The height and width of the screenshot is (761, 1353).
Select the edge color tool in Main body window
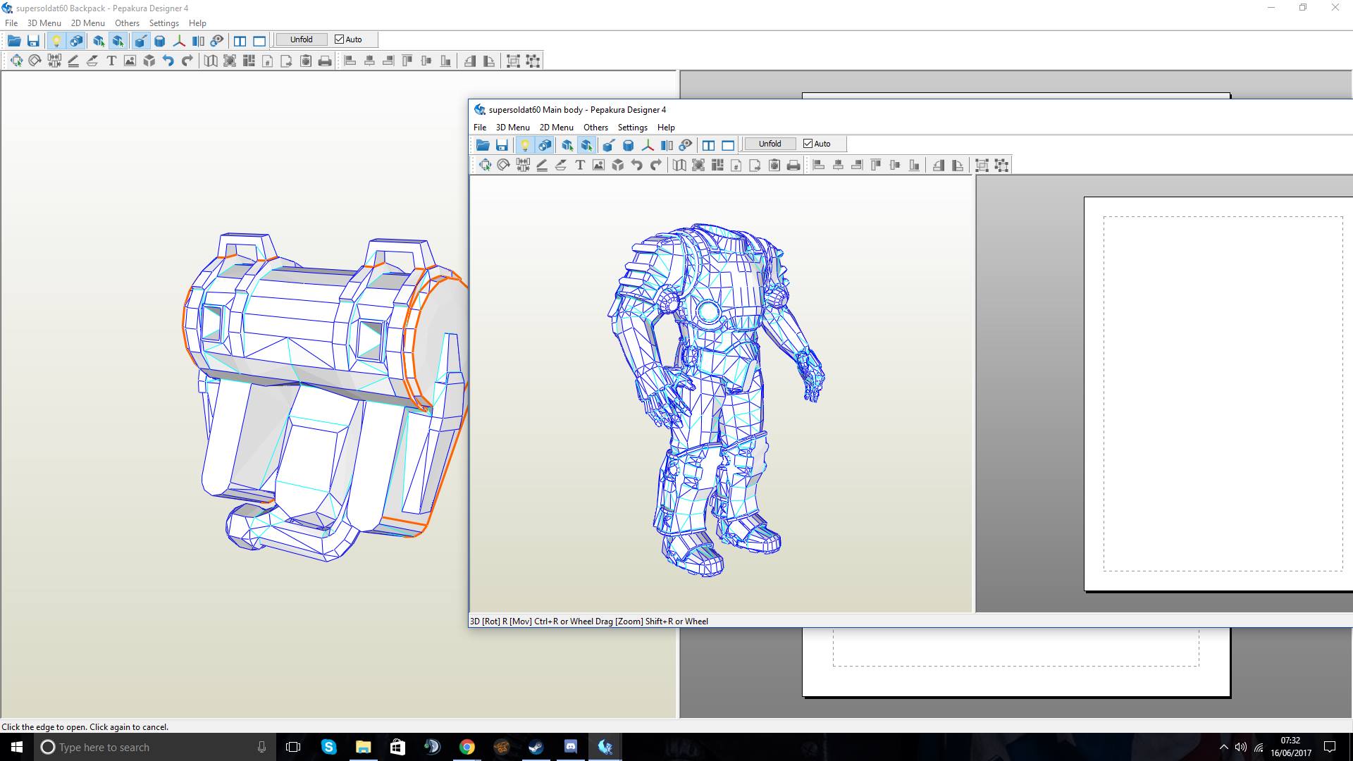pyautogui.click(x=542, y=165)
